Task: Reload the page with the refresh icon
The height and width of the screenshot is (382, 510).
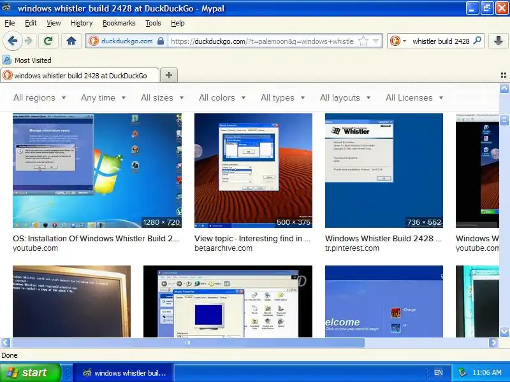Action: coord(48,41)
